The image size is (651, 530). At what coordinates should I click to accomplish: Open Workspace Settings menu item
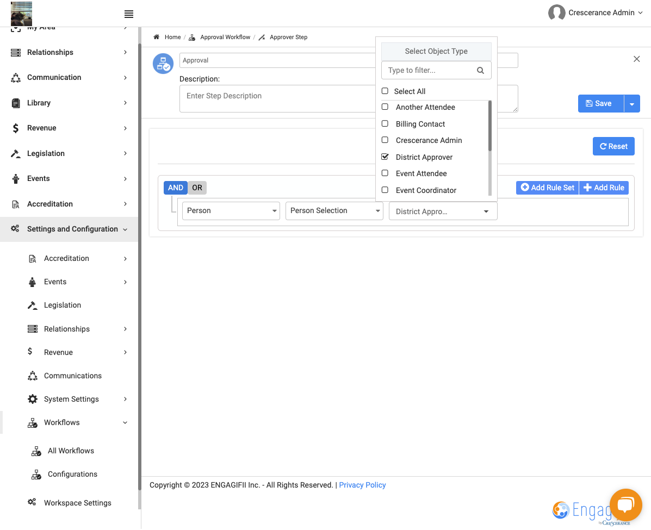[77, 503]
